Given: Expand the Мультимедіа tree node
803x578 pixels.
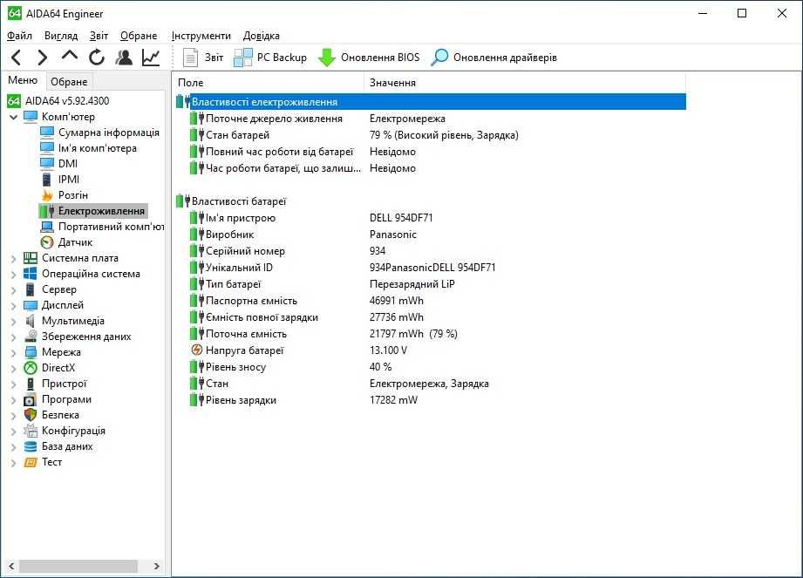Looking at the screenshot, I should pos(14,322).
